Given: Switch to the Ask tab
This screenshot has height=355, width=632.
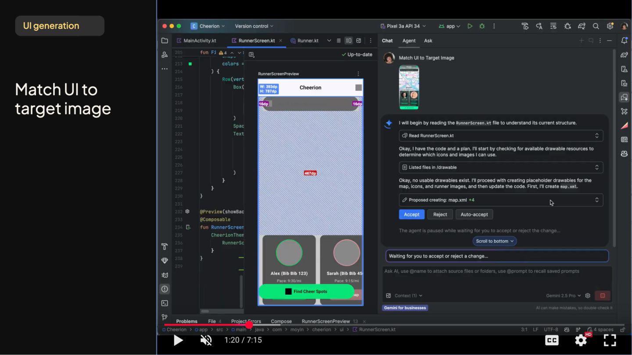Looking at the screenshot, I should point(428,41).
